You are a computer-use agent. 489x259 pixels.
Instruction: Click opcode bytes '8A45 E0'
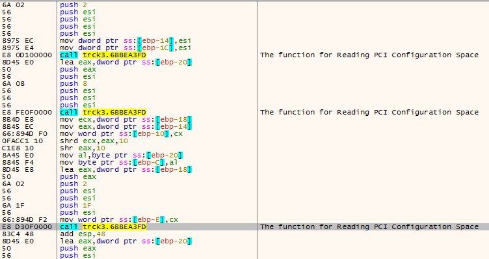(x=18, y=156)
